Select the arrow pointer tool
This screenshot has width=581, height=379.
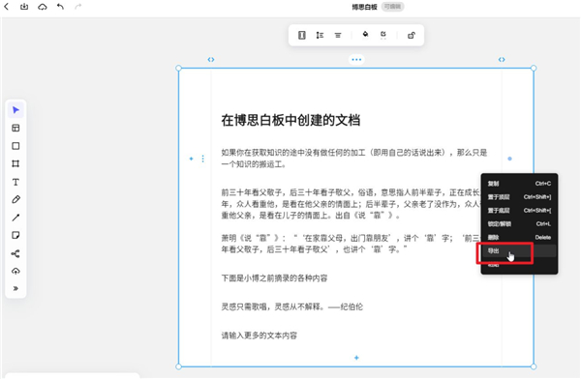15,110
